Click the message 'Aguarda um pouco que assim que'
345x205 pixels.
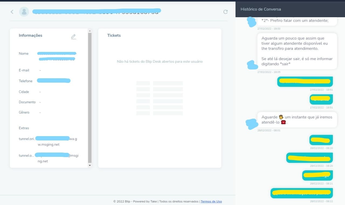click(x=297, y=51)
